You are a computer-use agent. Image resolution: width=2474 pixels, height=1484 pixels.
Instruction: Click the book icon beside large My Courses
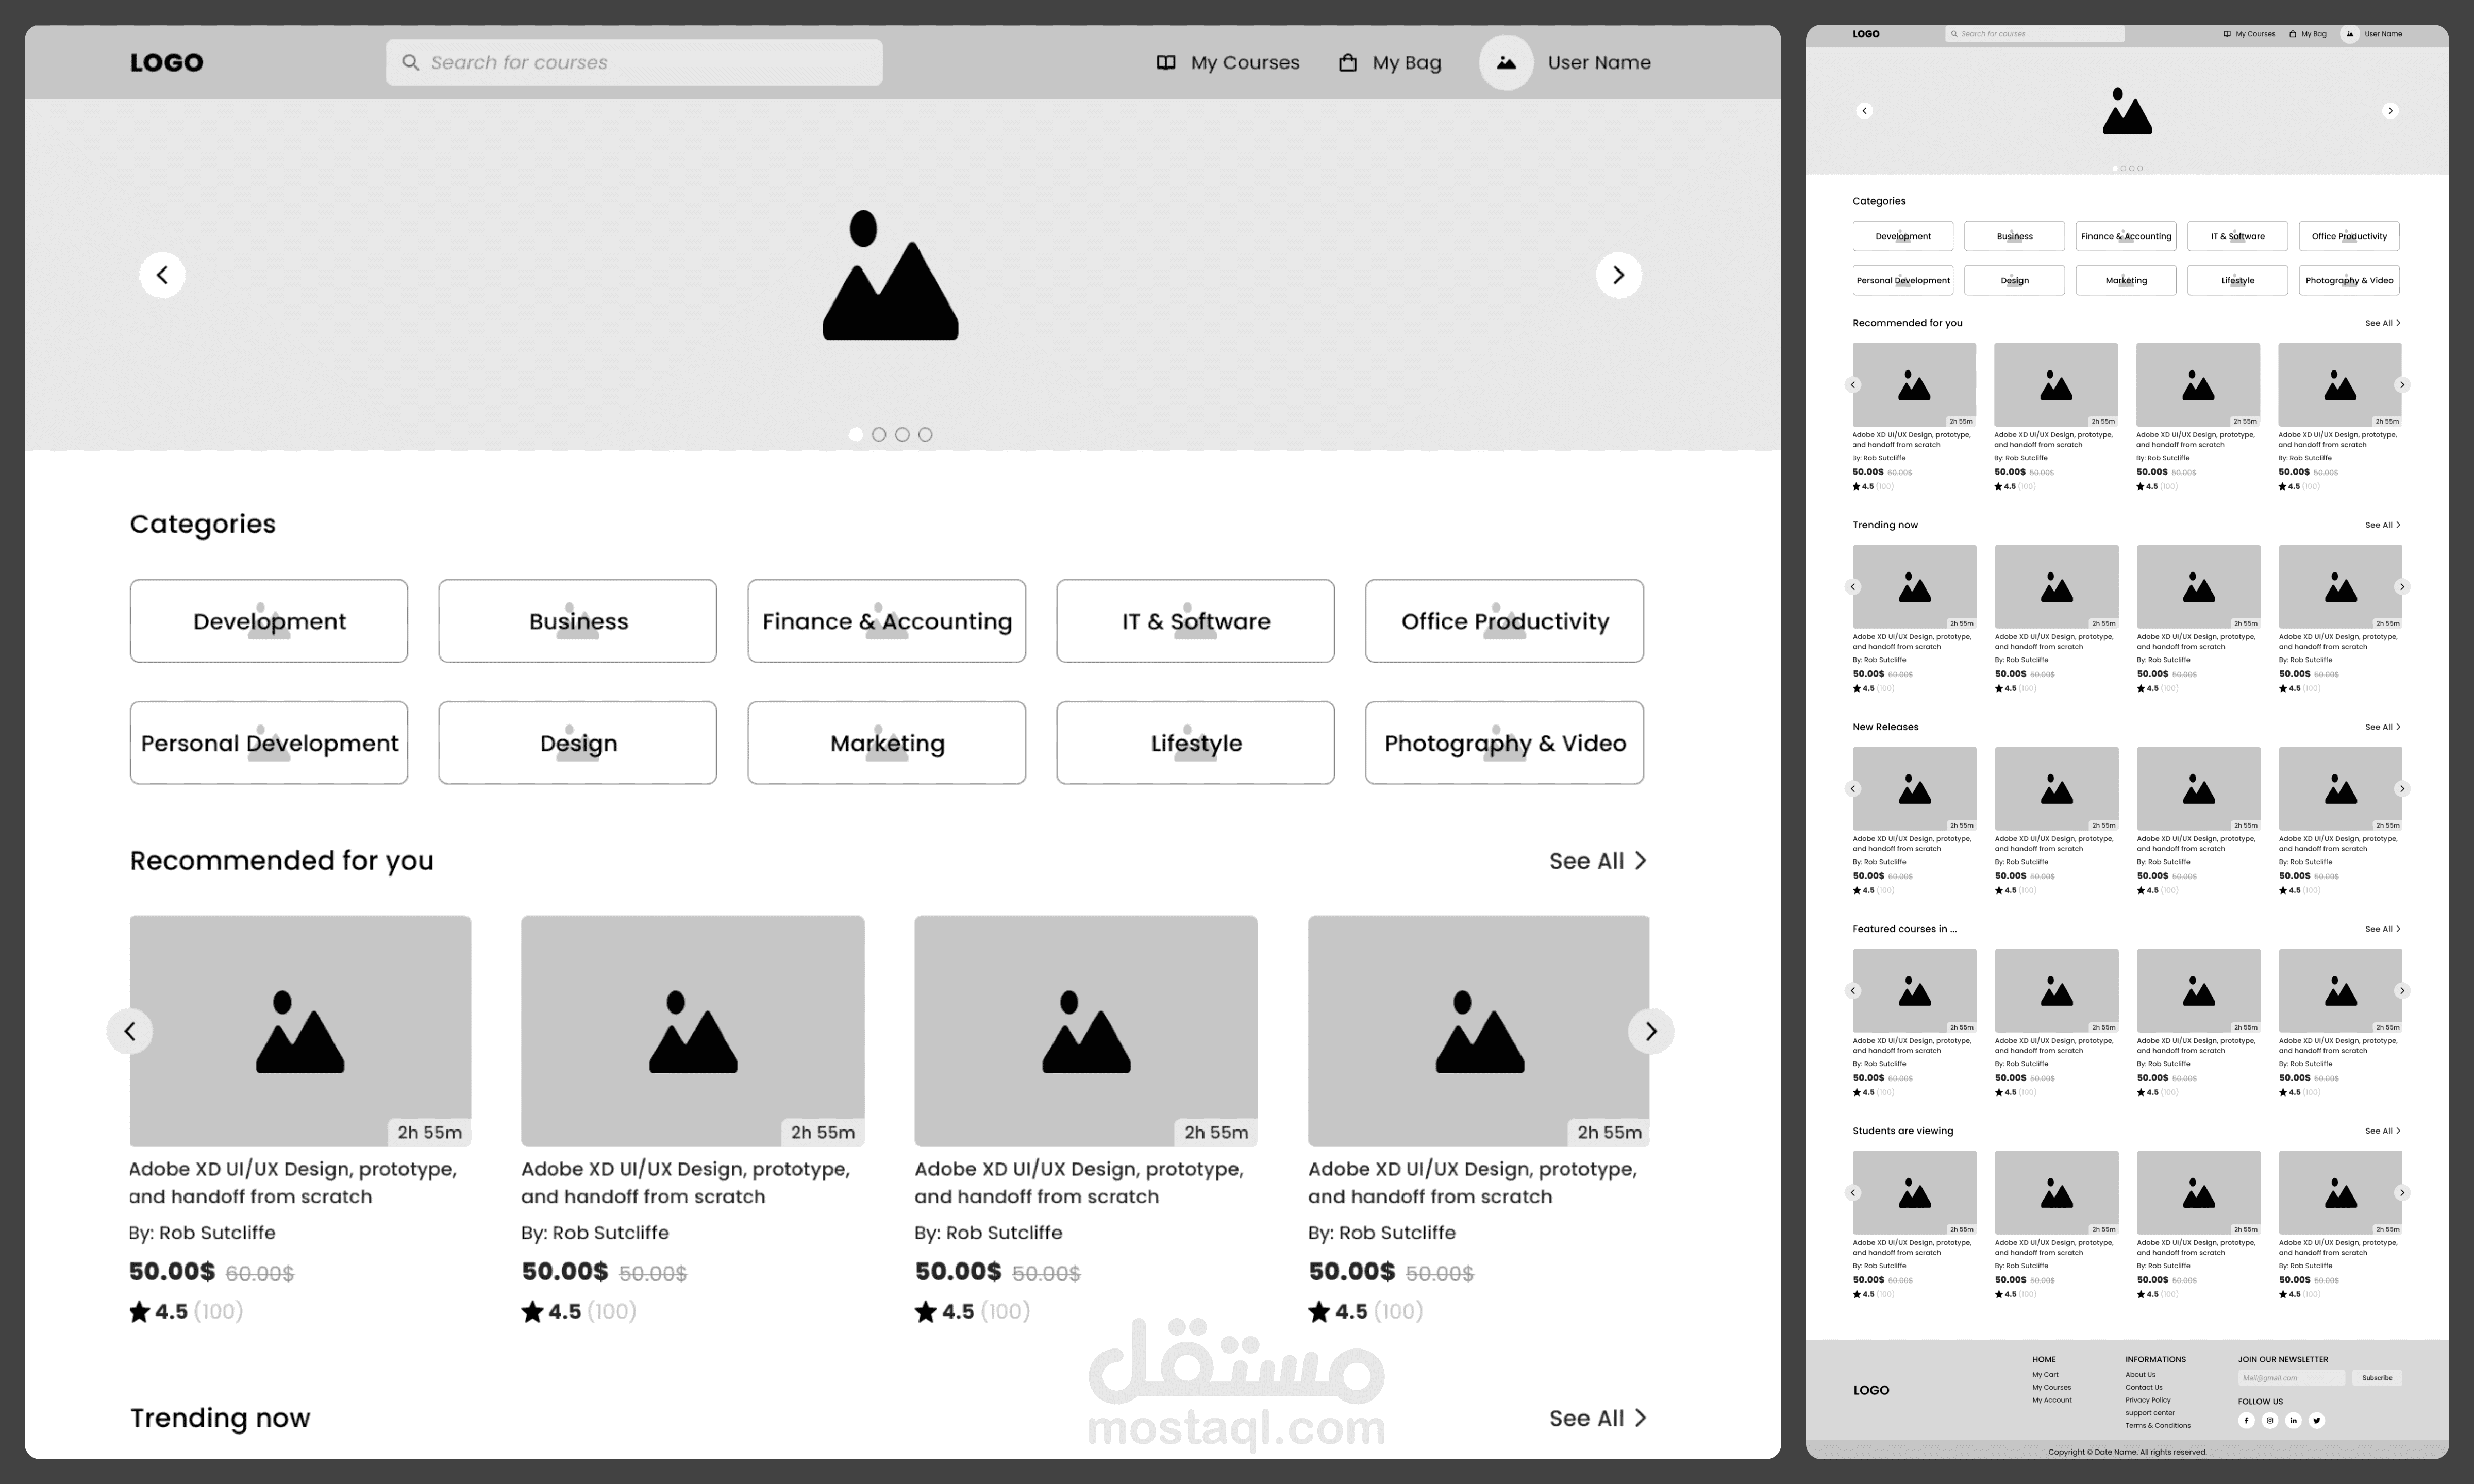coord(1166,63)
